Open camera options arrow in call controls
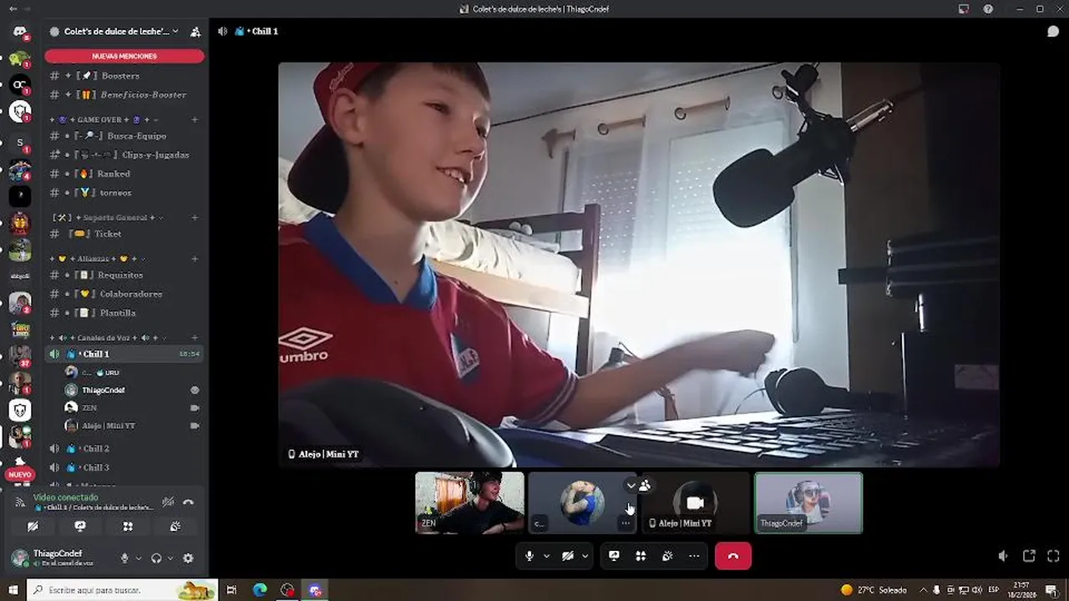This screenshot has height=601, width=1069. [x=585, y=556]
